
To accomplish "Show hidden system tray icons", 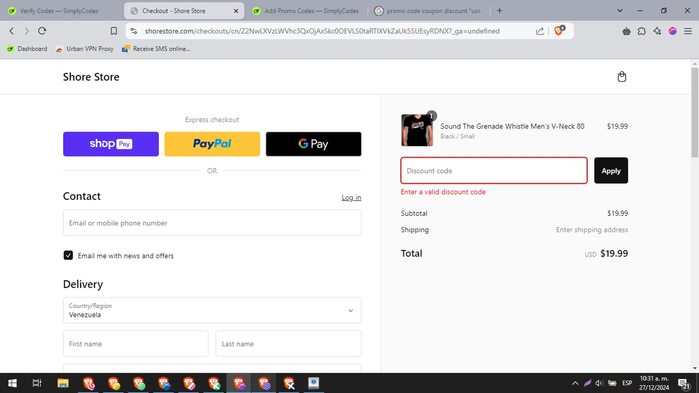I will click(x=575, y=383).
